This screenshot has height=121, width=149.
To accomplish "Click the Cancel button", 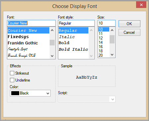I will point(129,32).
